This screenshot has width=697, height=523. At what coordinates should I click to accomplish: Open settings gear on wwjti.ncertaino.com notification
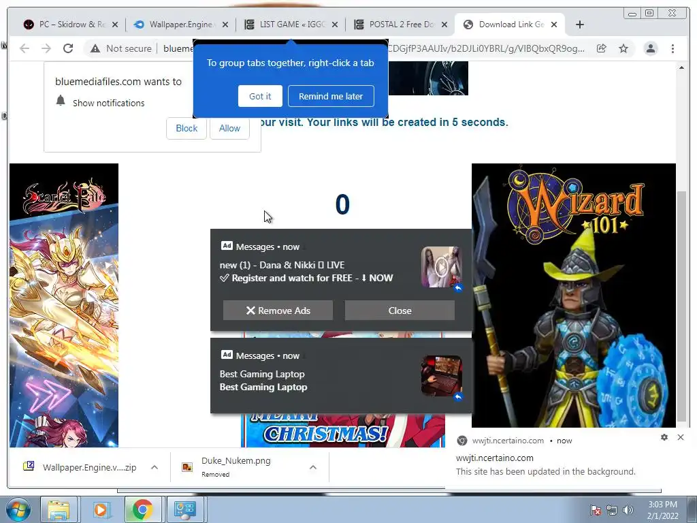click(664, 437)
